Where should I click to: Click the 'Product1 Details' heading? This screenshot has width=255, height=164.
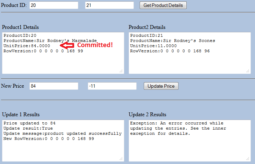[x=20, y=27]
